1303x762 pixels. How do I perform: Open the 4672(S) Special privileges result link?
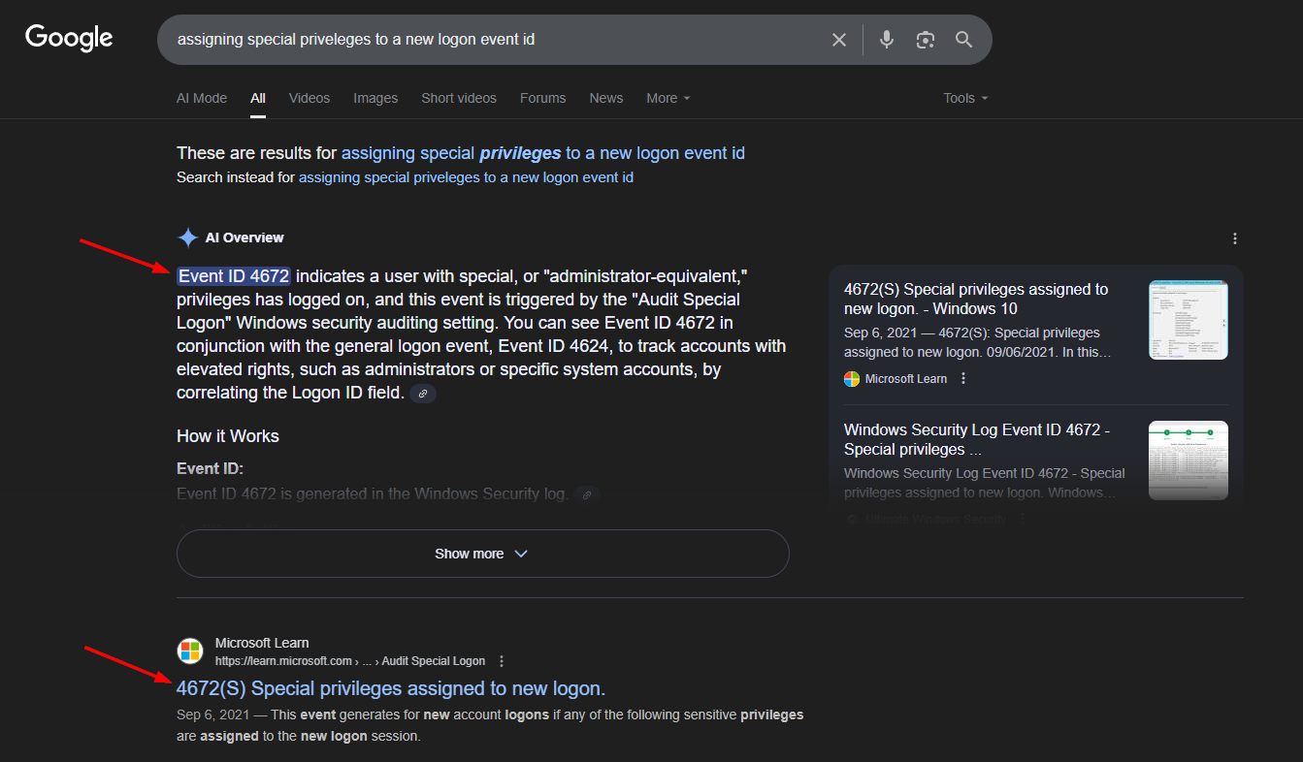(390, 688)
